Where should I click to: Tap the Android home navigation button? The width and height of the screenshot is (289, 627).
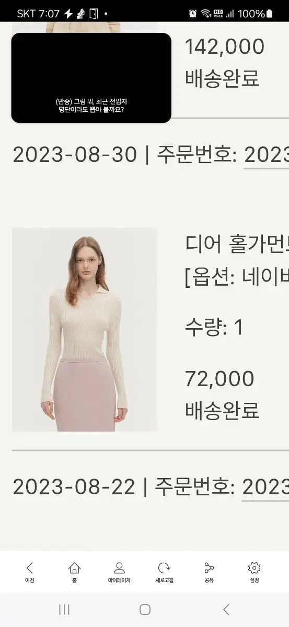click(x=145, y=609)
